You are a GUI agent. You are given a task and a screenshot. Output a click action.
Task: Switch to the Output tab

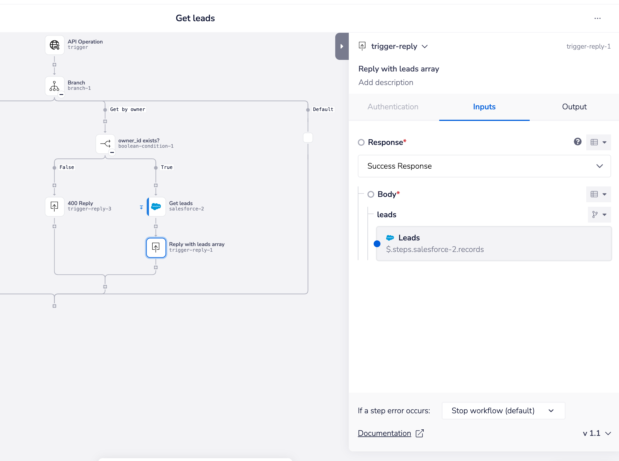tap(574, 107)
